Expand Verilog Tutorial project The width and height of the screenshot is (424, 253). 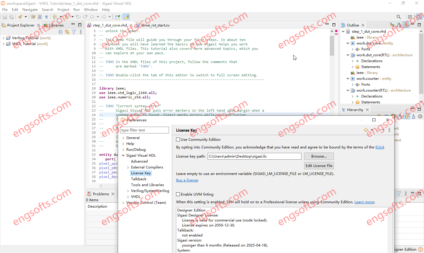3,38
